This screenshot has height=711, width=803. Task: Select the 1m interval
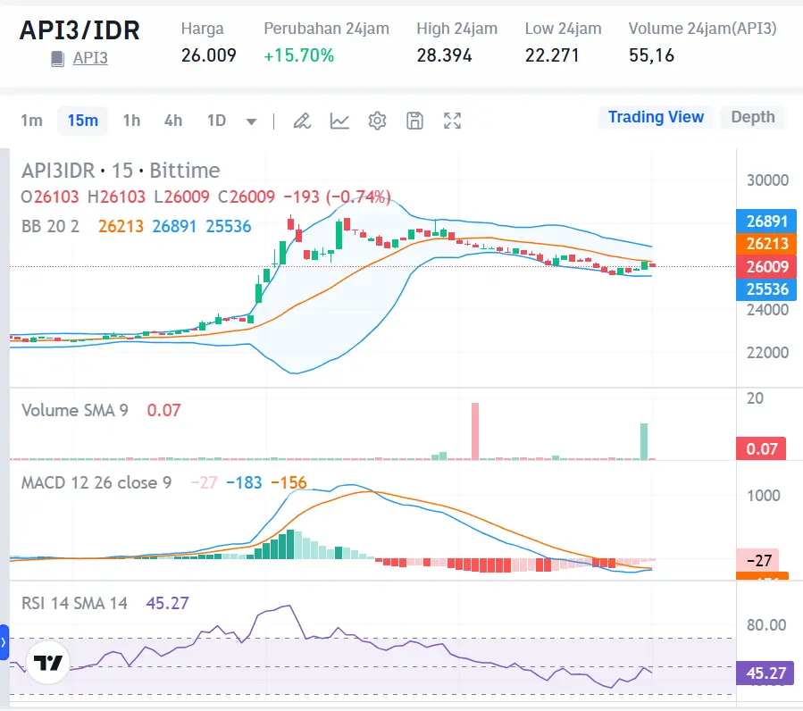point(32,121)
